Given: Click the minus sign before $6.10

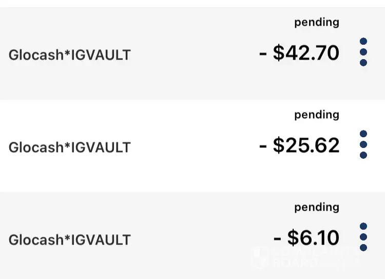Looking at the screenshot, I should [278, 238].
